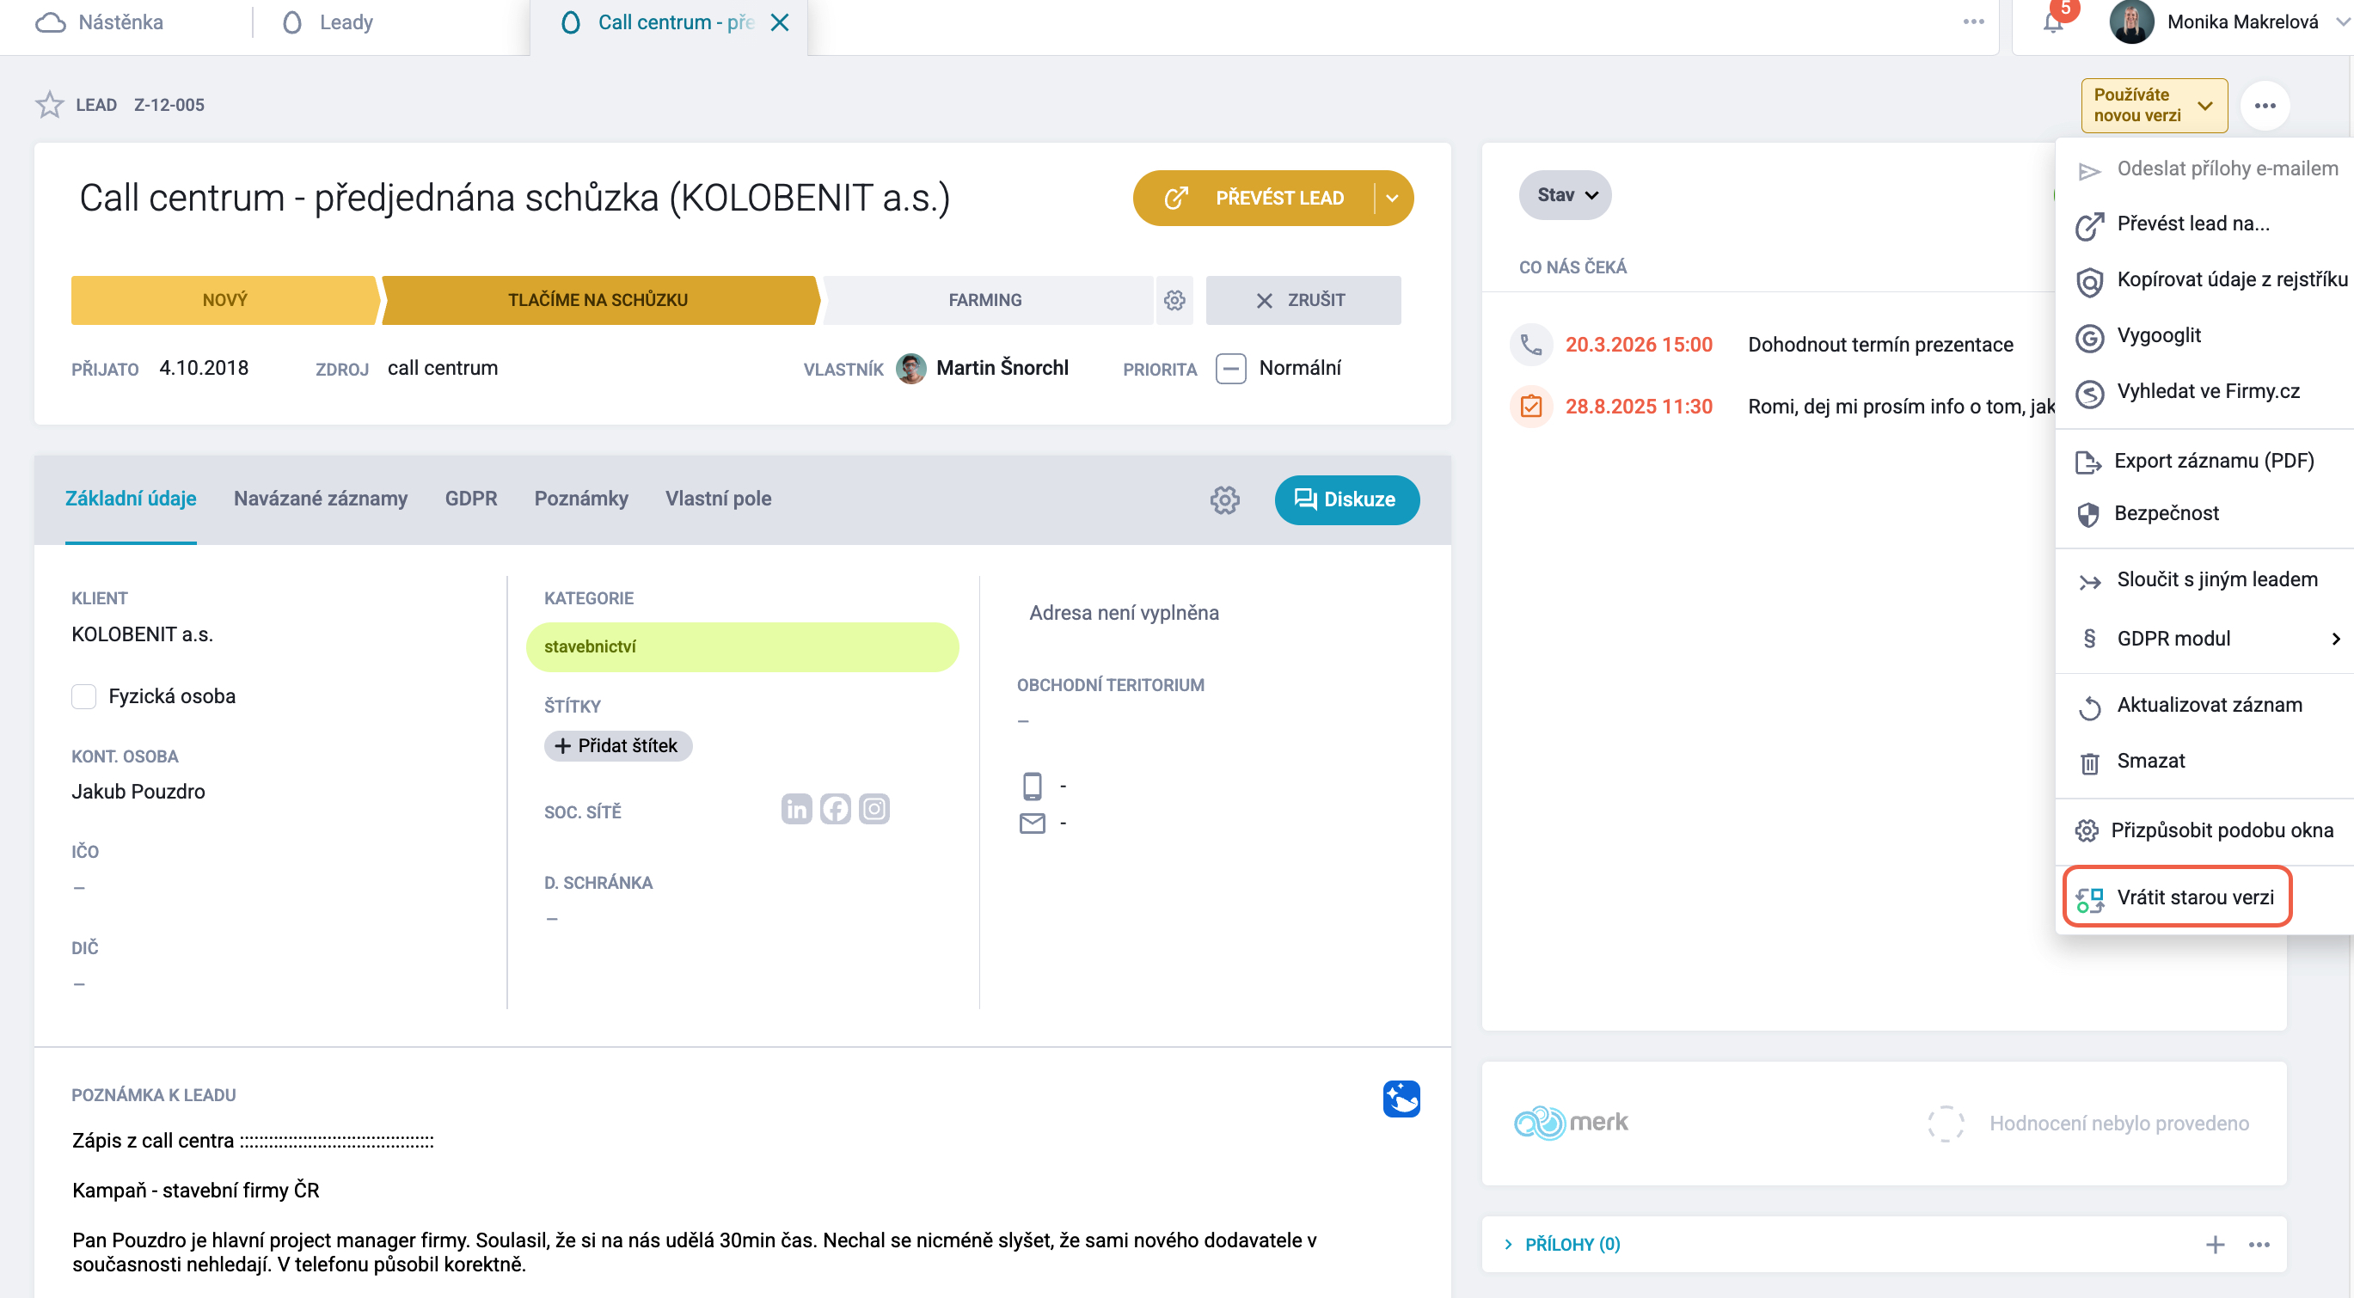The width and height of the screenshot is (2354, 1298).
Task: Expand the Převést lead dropdown arrow
Action: click(x=1392, y=199)
